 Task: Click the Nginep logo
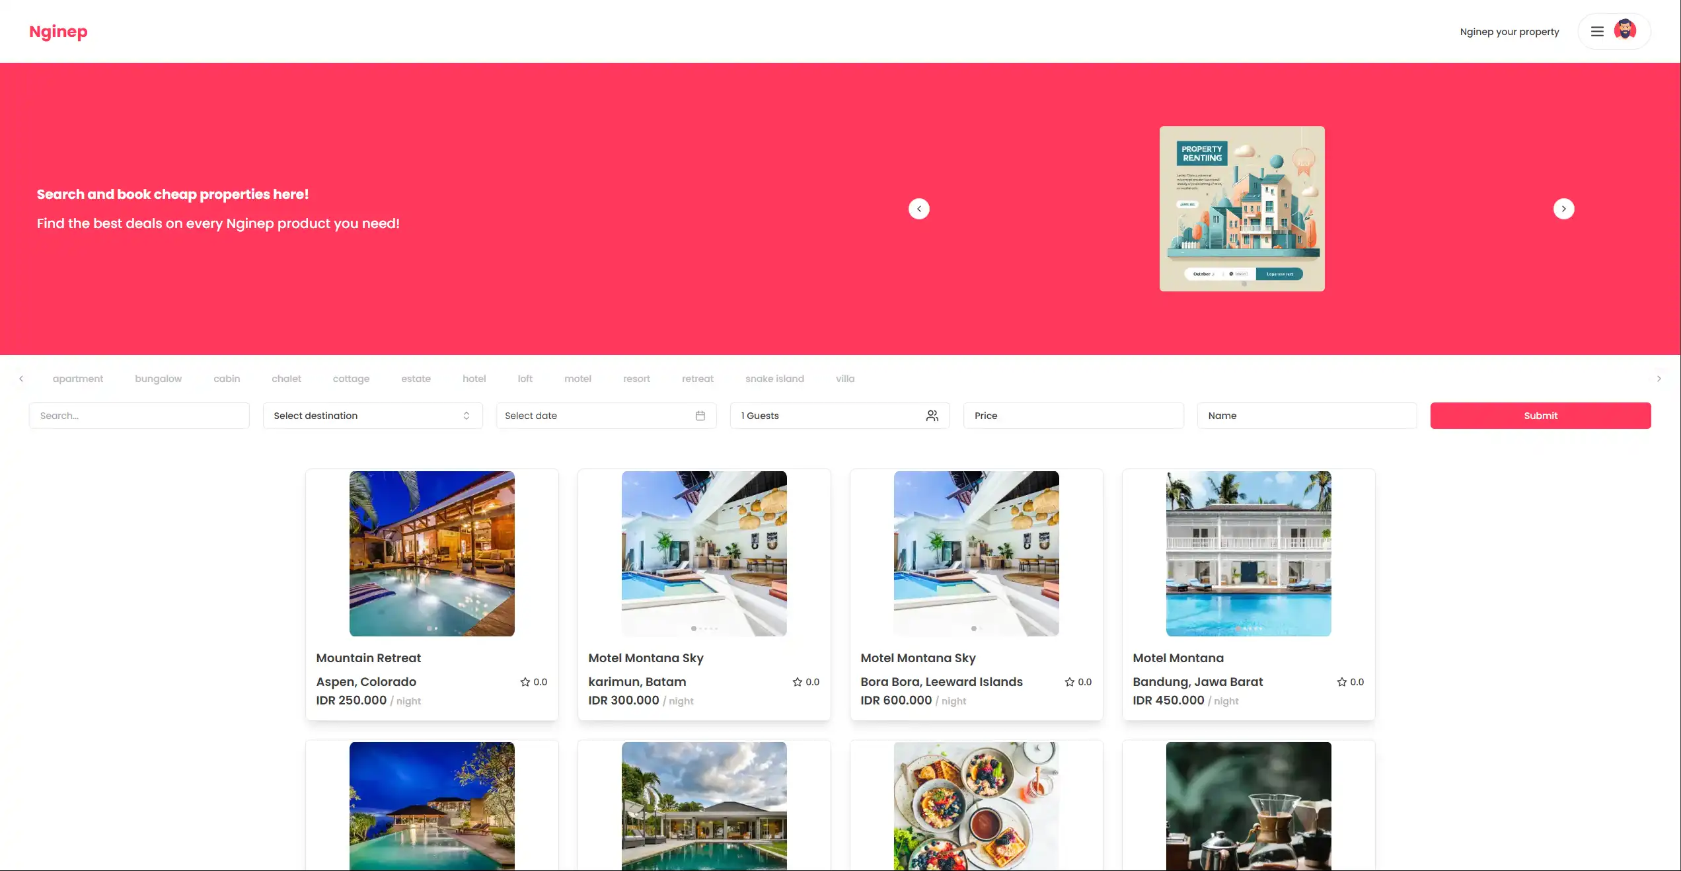(58, 32)
